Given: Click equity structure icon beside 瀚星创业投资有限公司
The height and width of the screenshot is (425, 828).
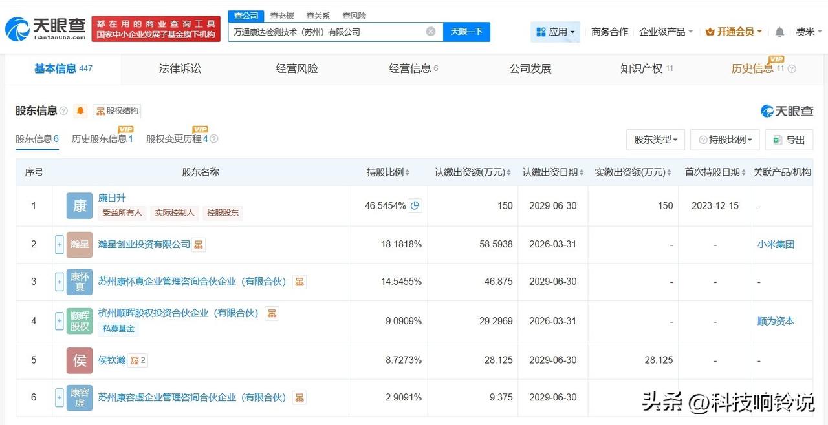Looking at the screenshot, I should (199, 244).
